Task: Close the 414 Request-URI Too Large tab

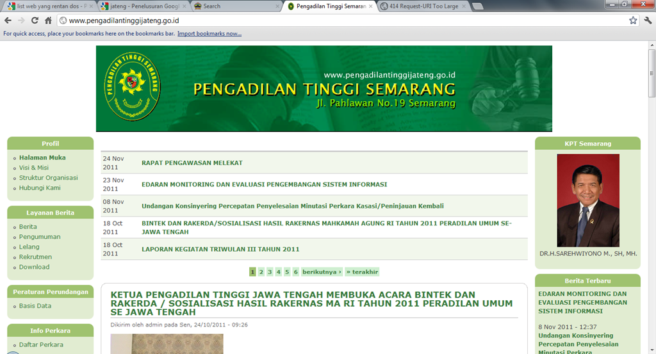Action: [464, 6]
